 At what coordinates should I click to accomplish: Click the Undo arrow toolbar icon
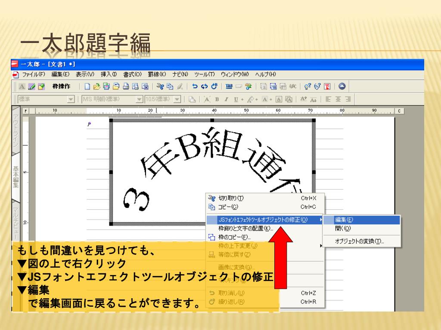pos(195,86)
